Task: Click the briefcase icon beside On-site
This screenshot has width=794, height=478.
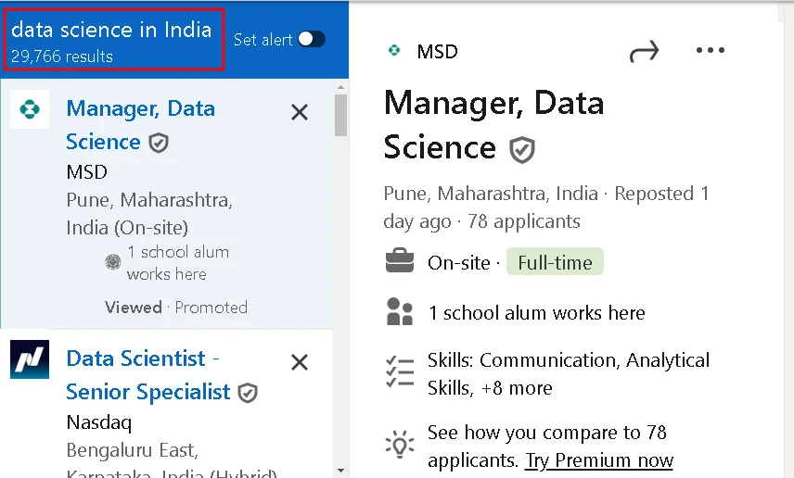Action: pyautogui.click(x=400, y=260)
